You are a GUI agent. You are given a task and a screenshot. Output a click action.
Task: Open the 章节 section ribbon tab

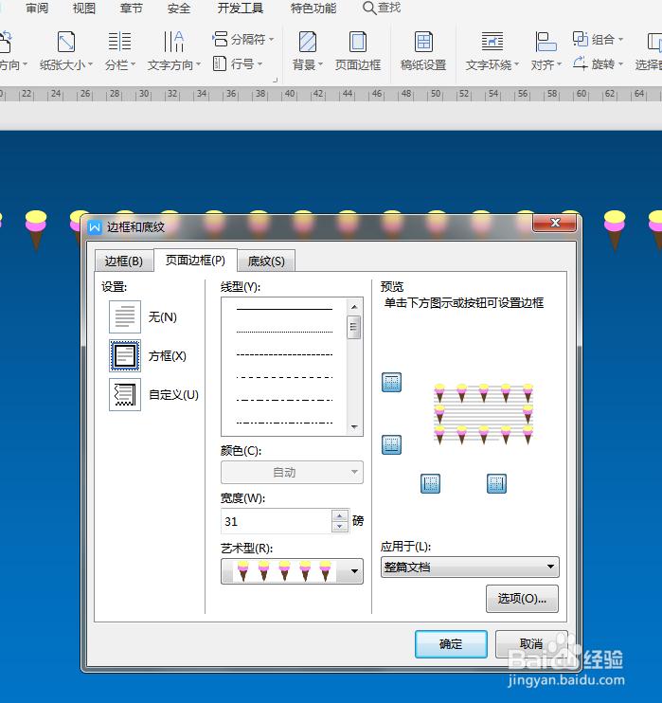(131, 9)
